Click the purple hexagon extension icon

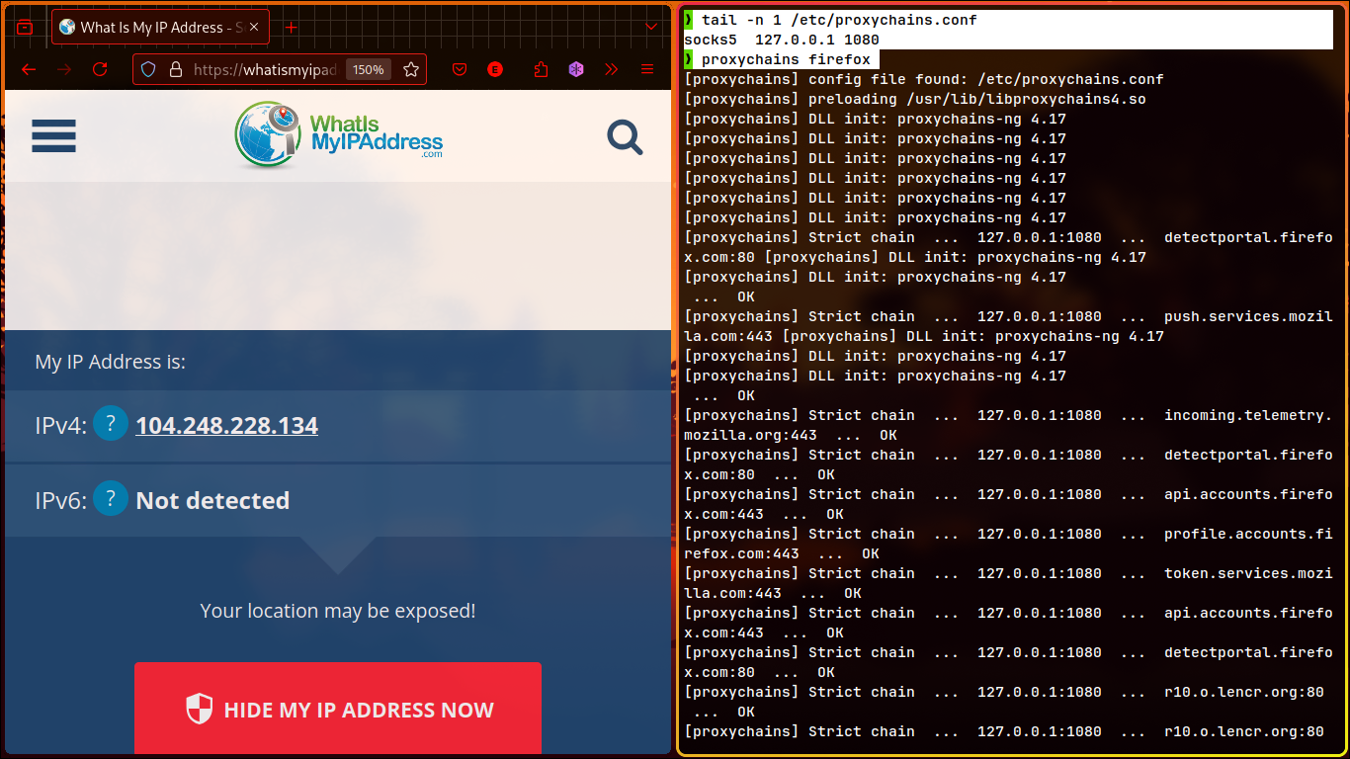576,69
